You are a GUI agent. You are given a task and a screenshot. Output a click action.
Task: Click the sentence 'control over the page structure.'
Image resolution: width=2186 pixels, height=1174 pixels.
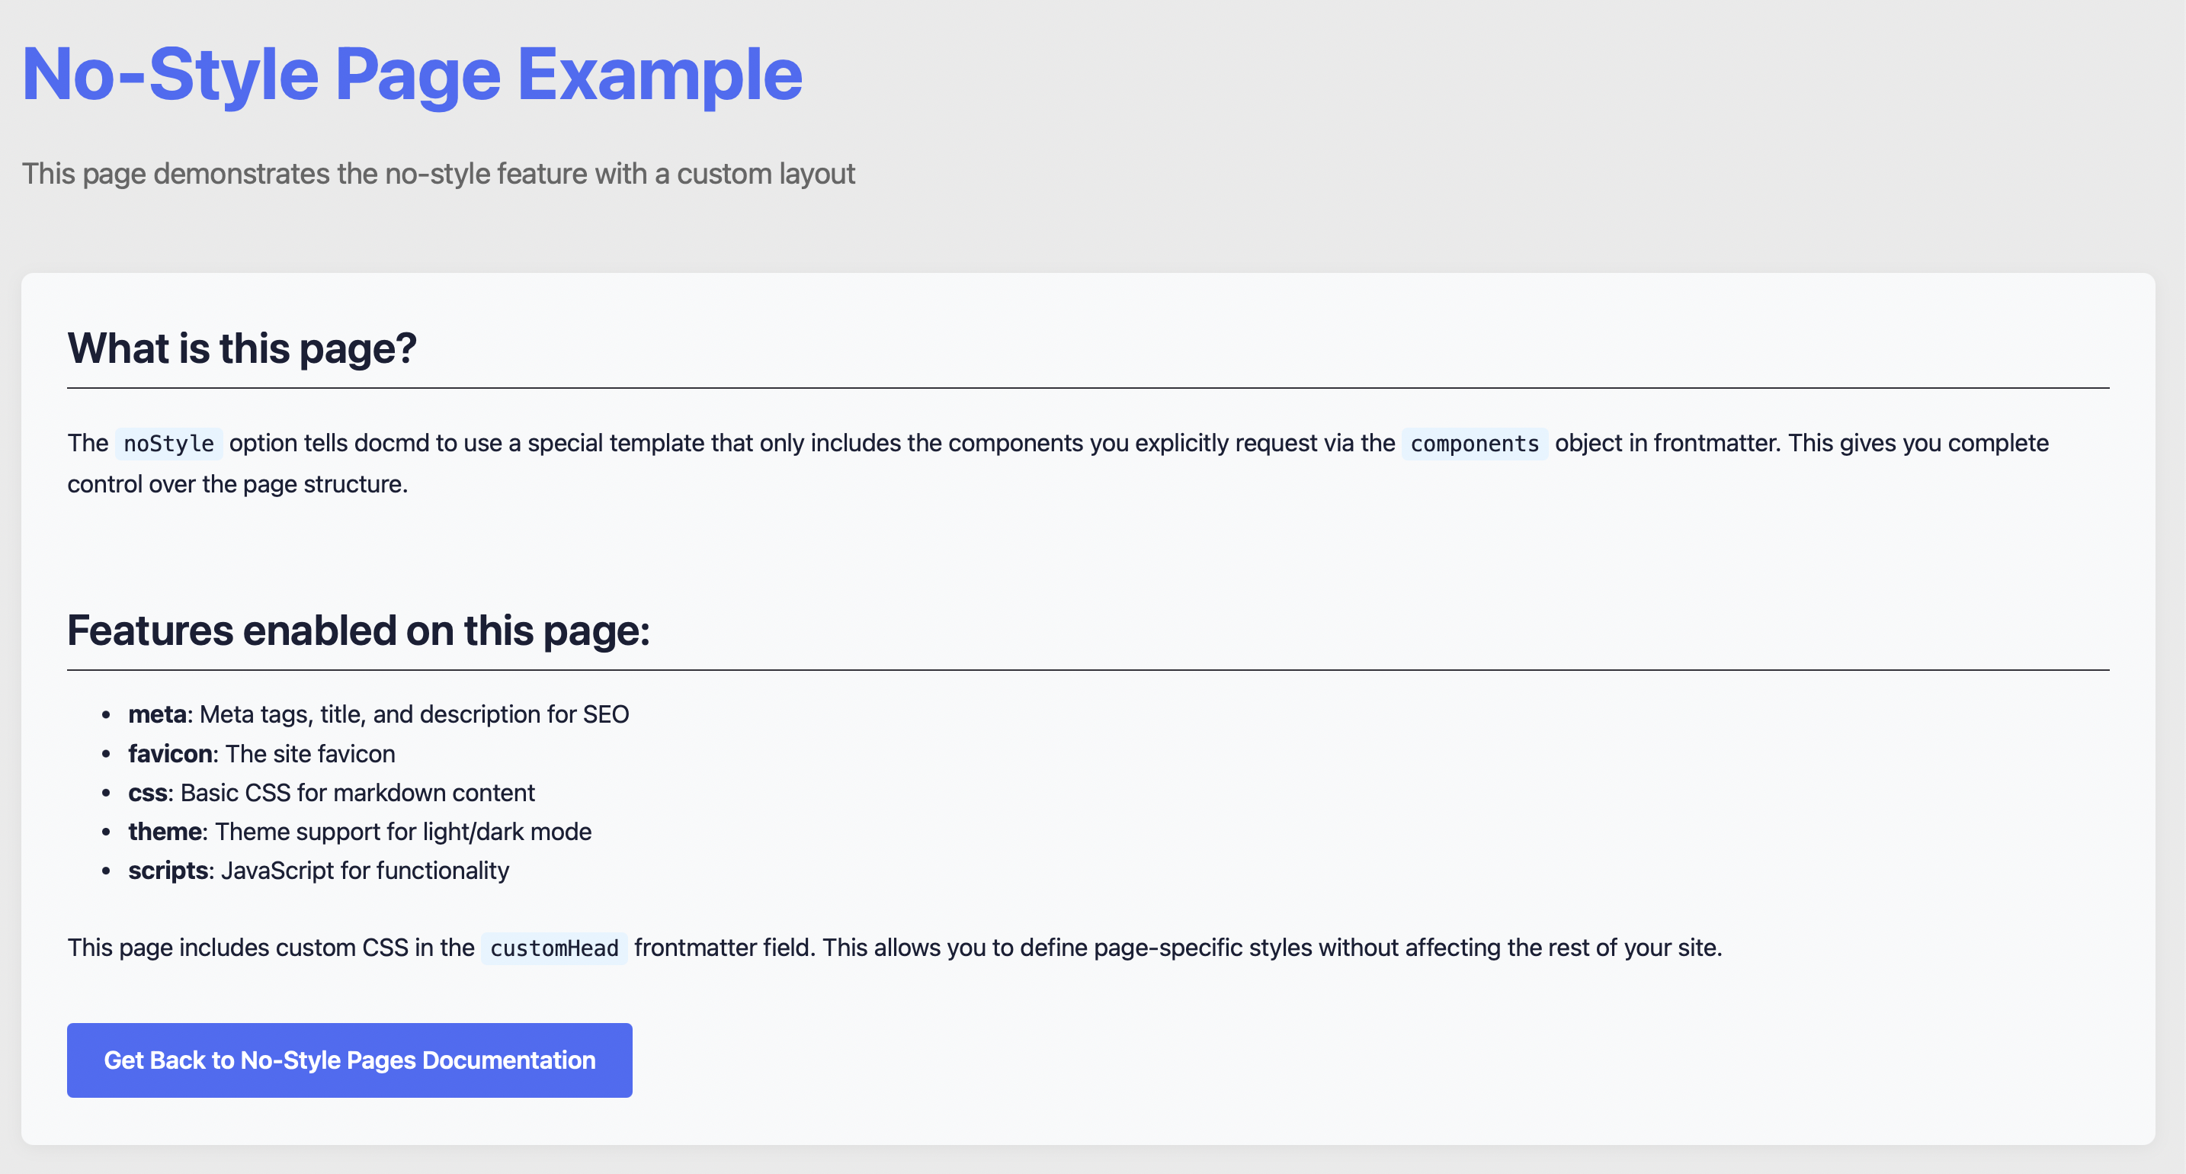[238, 484]
